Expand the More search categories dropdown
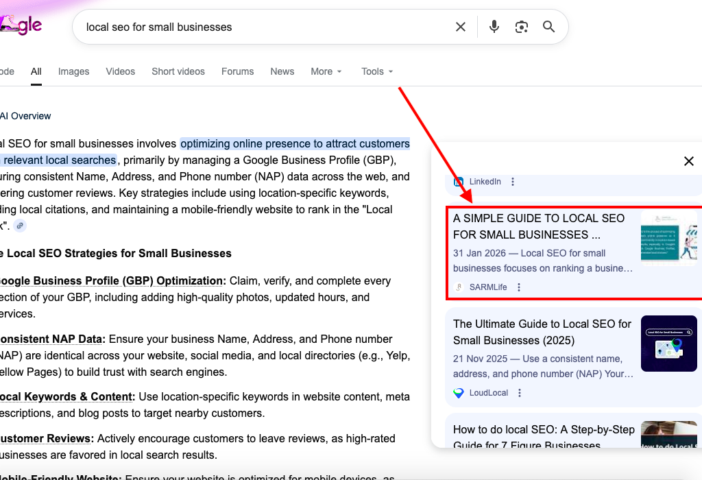The height and width of the screenshot is (480, 702). (326, 71)
